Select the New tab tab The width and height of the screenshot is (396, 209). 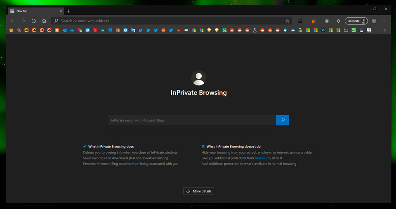tap(36, 11)
